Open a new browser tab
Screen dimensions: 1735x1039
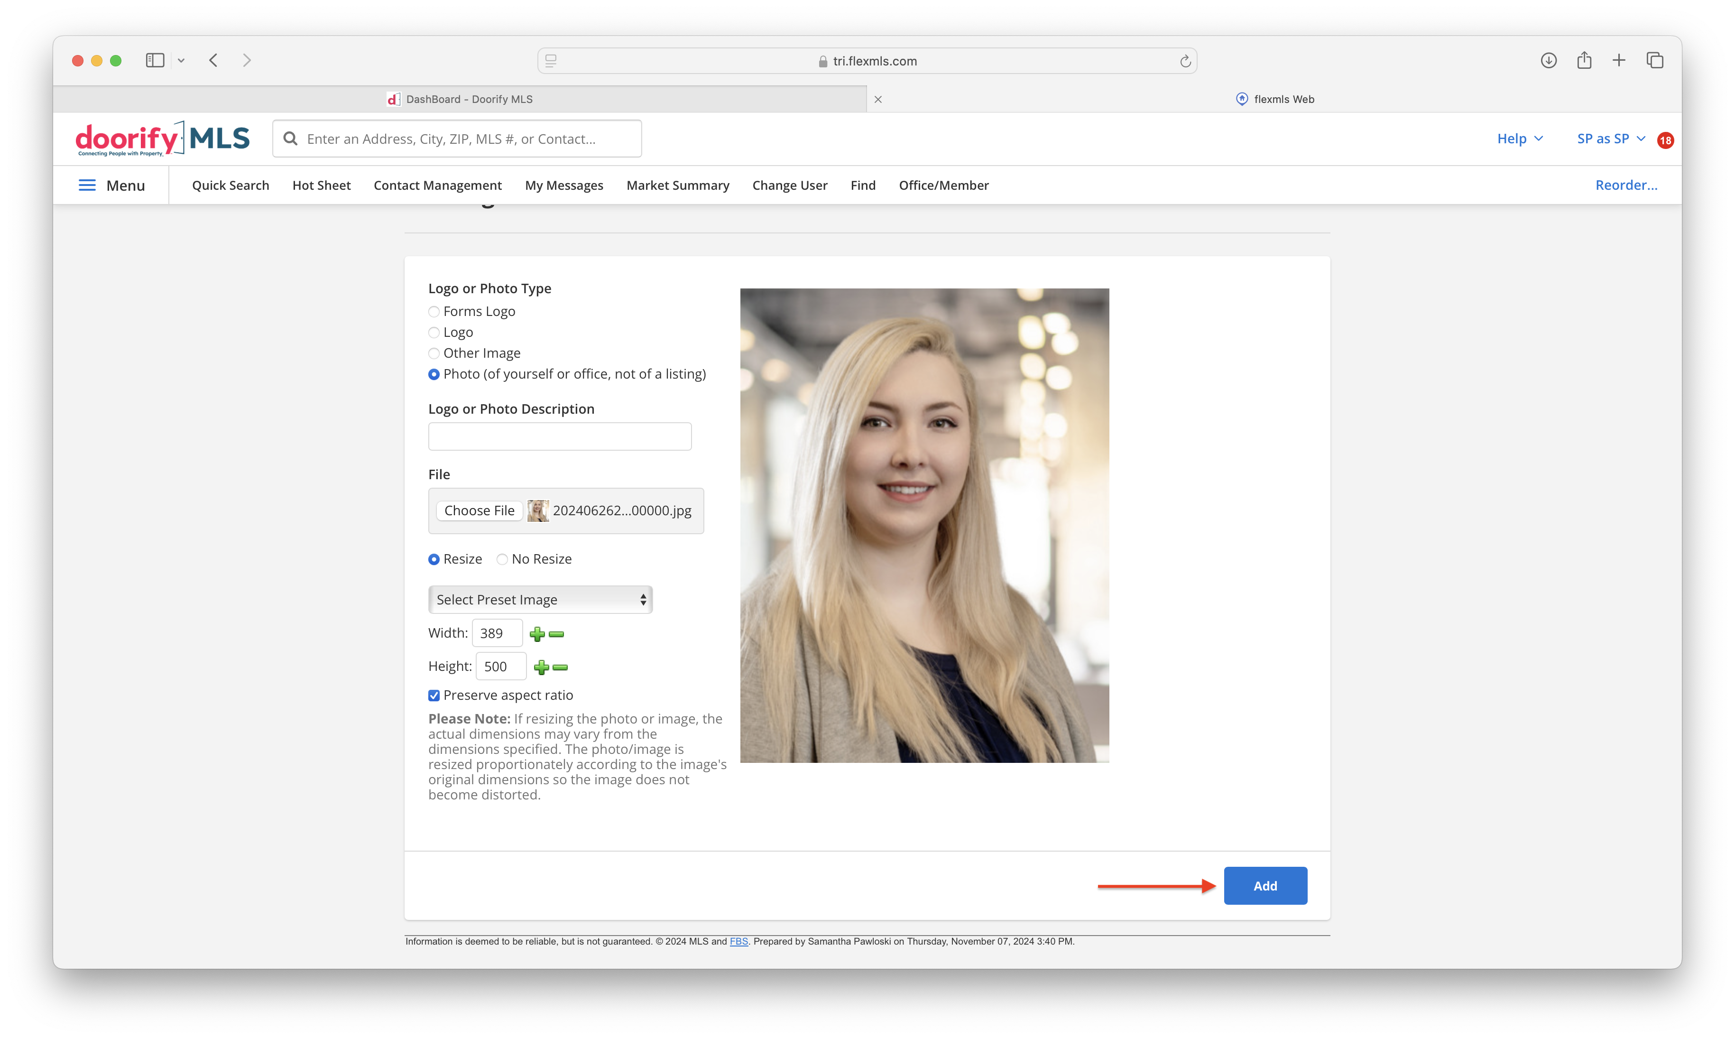coord(1619,60)
